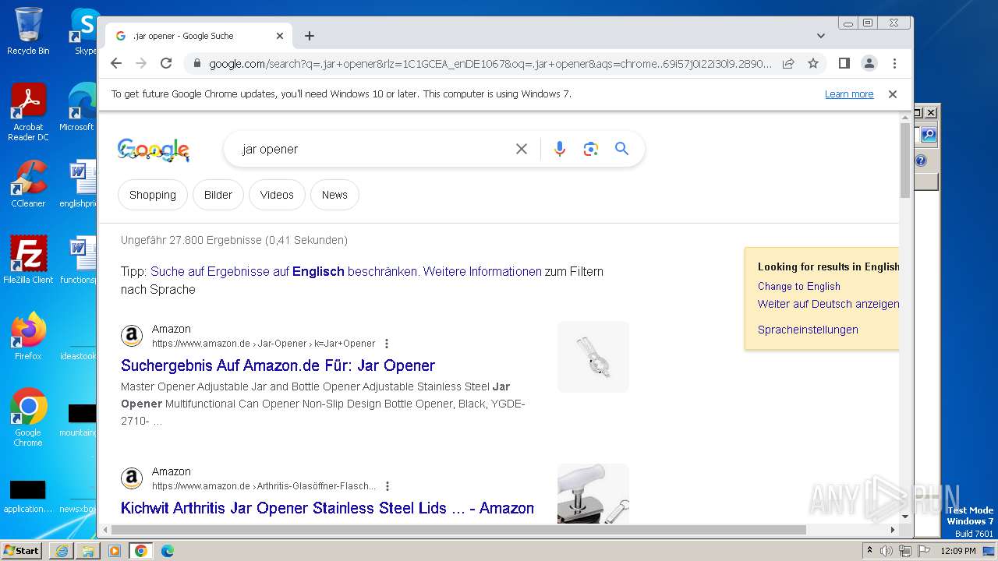
Task: Launch Internet Explorer from taskbar
Action: 62,551
